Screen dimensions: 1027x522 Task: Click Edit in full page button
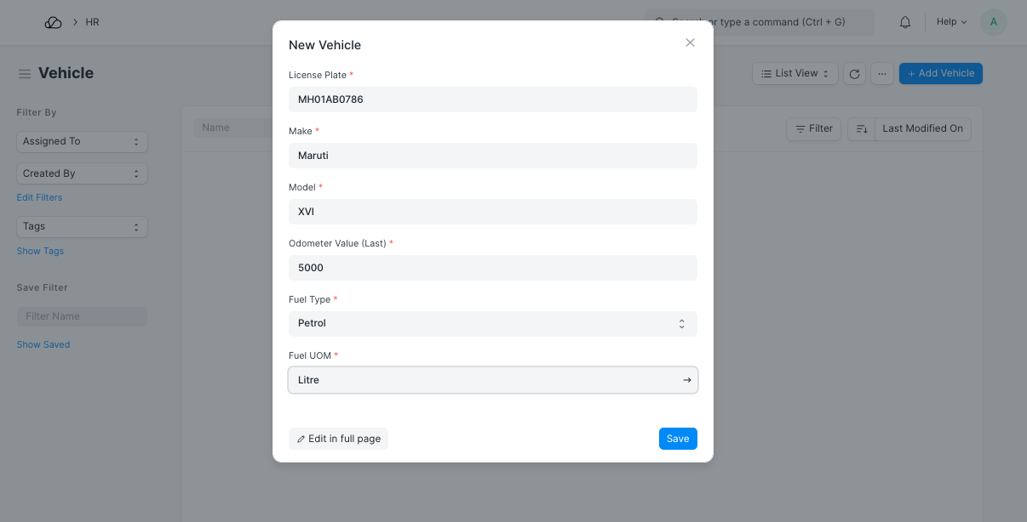click(338, 439)
